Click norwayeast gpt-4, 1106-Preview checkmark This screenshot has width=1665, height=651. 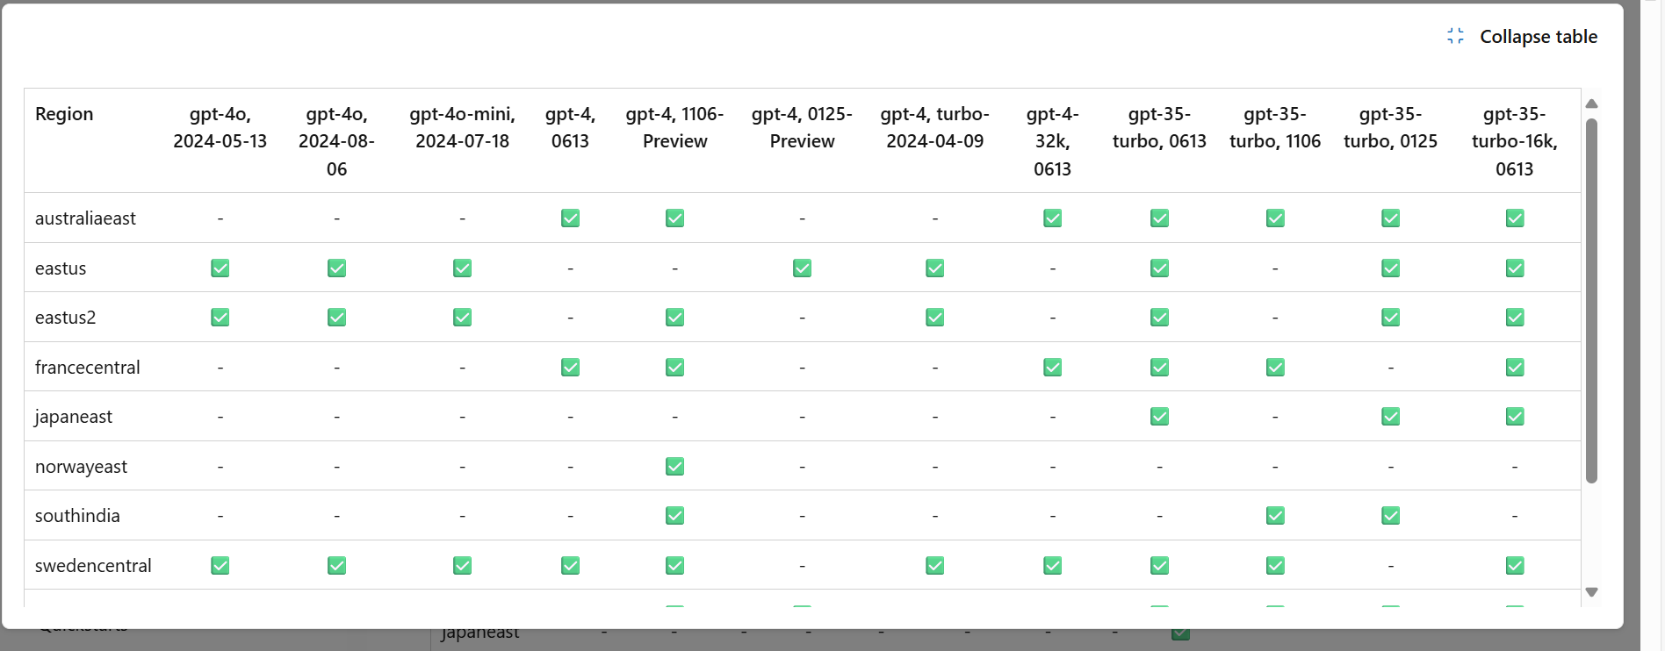click(x=674, y=466)
